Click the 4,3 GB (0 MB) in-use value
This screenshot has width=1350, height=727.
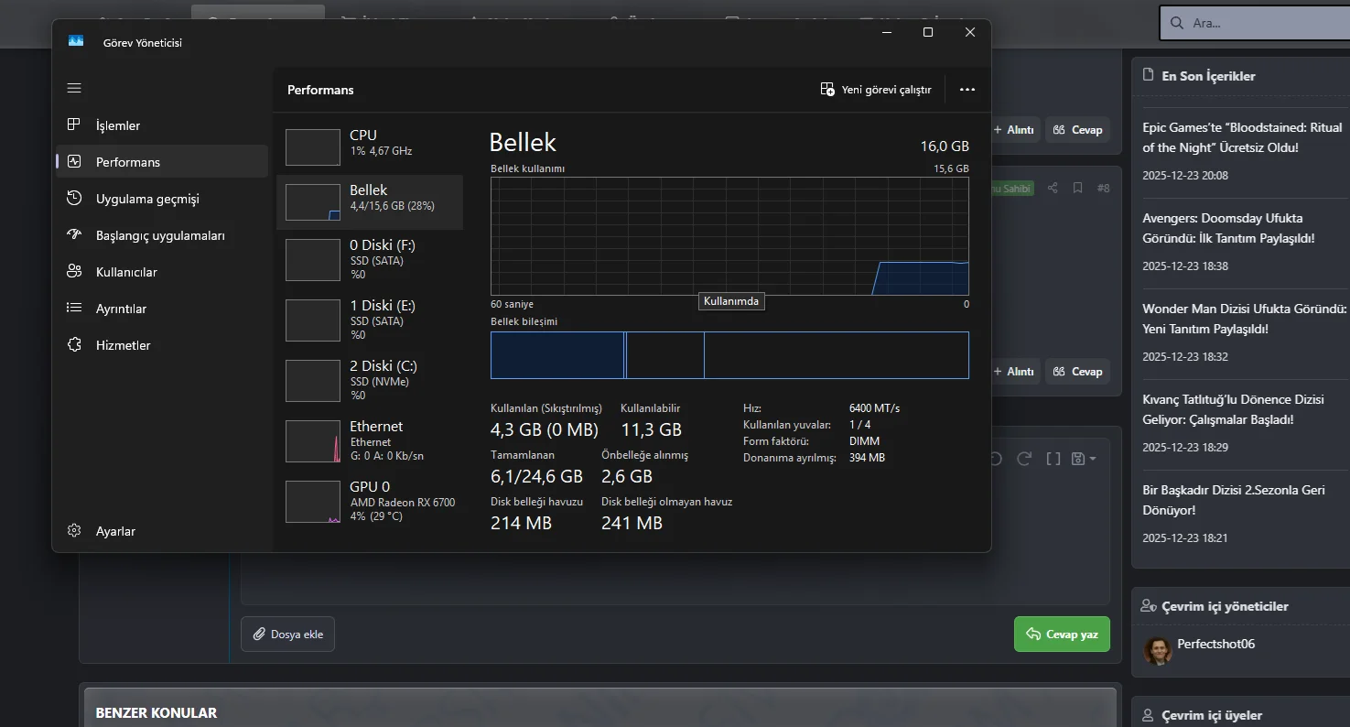coord(545,430)
